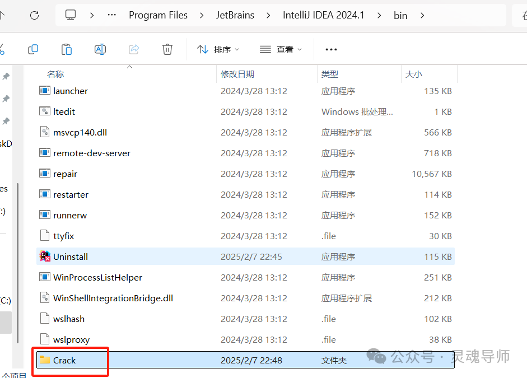Select the Crack folder
The width and height of the screenshot is (527, 378).
pos(64,360)
